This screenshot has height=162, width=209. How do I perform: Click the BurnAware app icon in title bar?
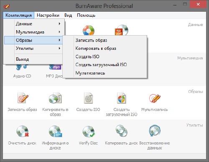7,6
